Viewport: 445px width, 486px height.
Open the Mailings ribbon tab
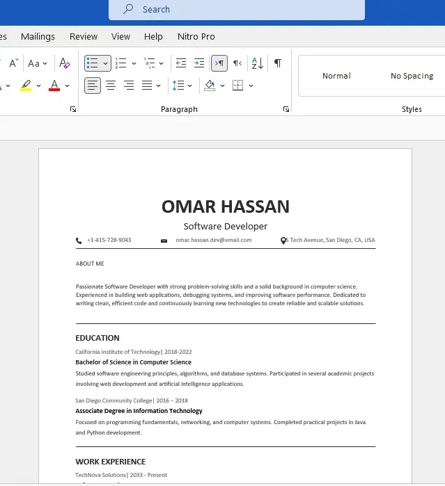pyautogui.click(x=38, y=36)
